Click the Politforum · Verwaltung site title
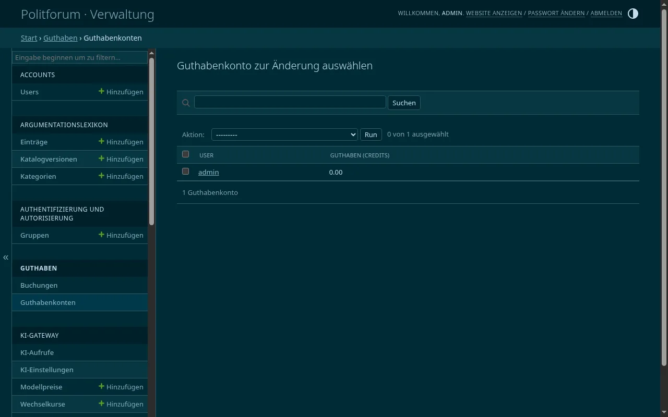 88,14
